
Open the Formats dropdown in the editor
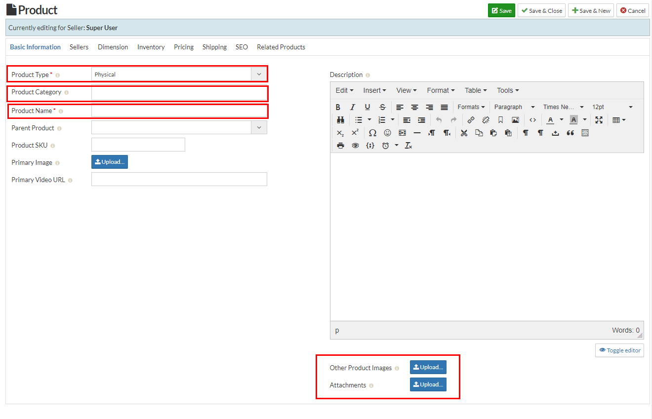tap(471, 107)
